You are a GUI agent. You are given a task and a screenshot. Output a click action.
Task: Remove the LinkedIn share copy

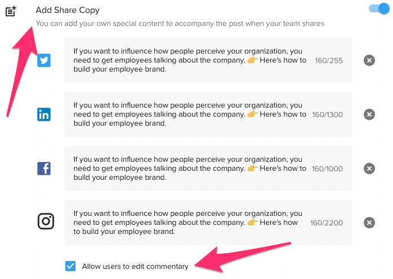tap(369, 114)
